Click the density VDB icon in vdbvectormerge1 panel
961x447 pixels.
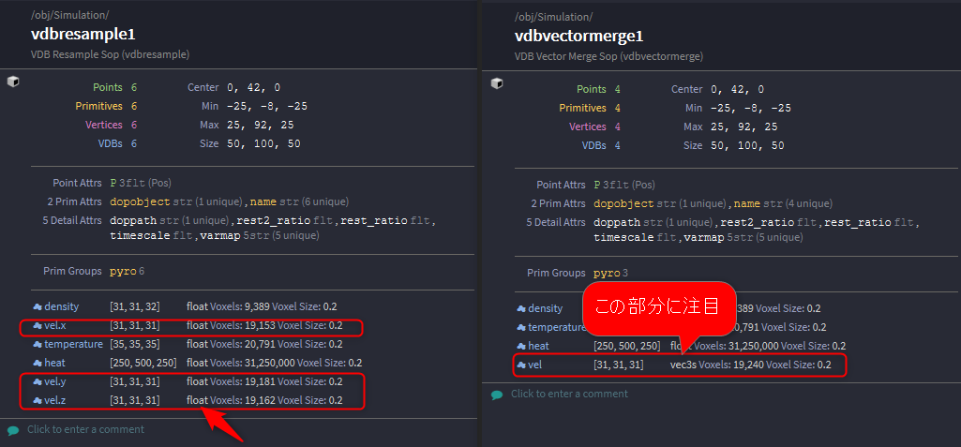521,308
